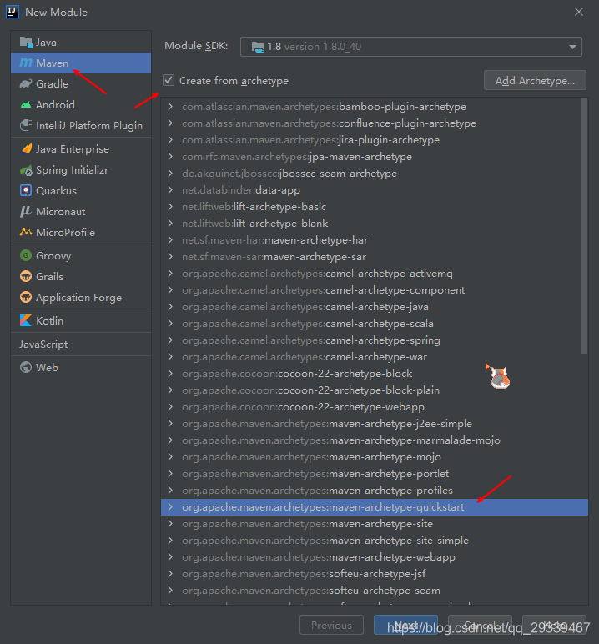This screenshot has width=599, height=644.
Task: Click the Android robot icon
Action: [x=26, y=105]
